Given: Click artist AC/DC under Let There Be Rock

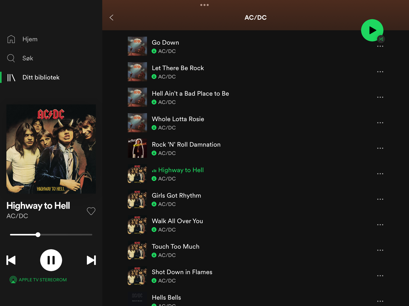Looking at the screenshot, I should 167,76.
